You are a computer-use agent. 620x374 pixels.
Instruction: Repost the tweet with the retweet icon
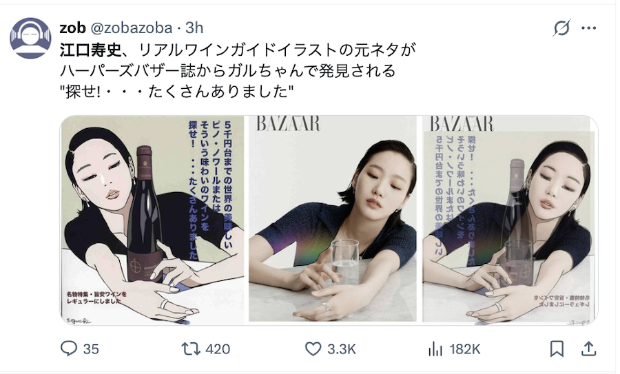pyautogui.click(x=190, y=349)
